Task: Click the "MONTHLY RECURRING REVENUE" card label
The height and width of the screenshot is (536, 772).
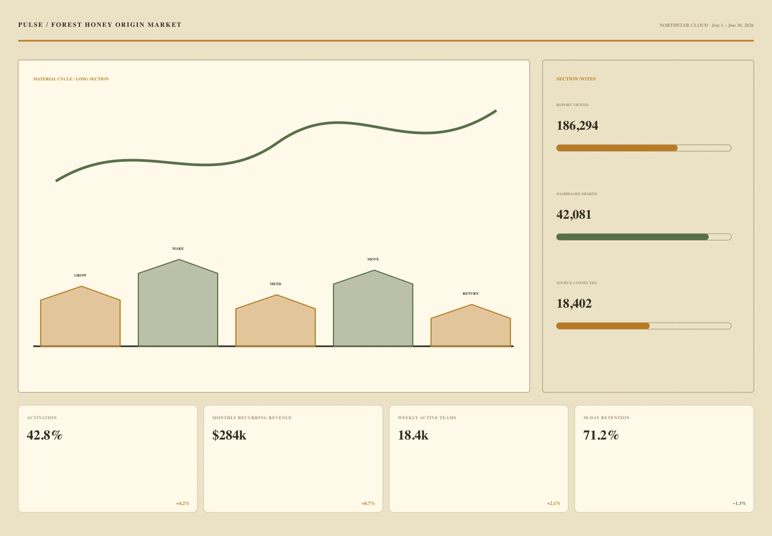Action: 252,418
